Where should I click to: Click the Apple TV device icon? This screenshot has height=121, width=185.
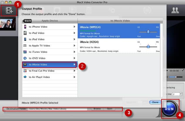pos(25,45)
